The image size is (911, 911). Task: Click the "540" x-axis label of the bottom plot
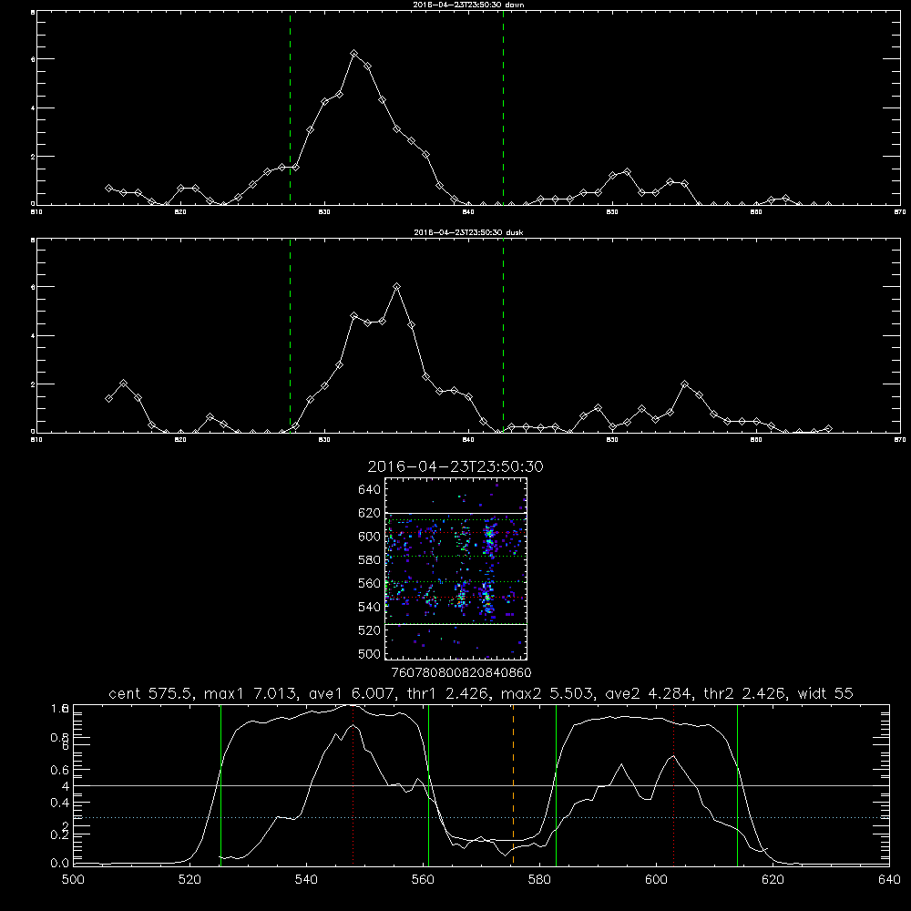click(x=306, y=880)
